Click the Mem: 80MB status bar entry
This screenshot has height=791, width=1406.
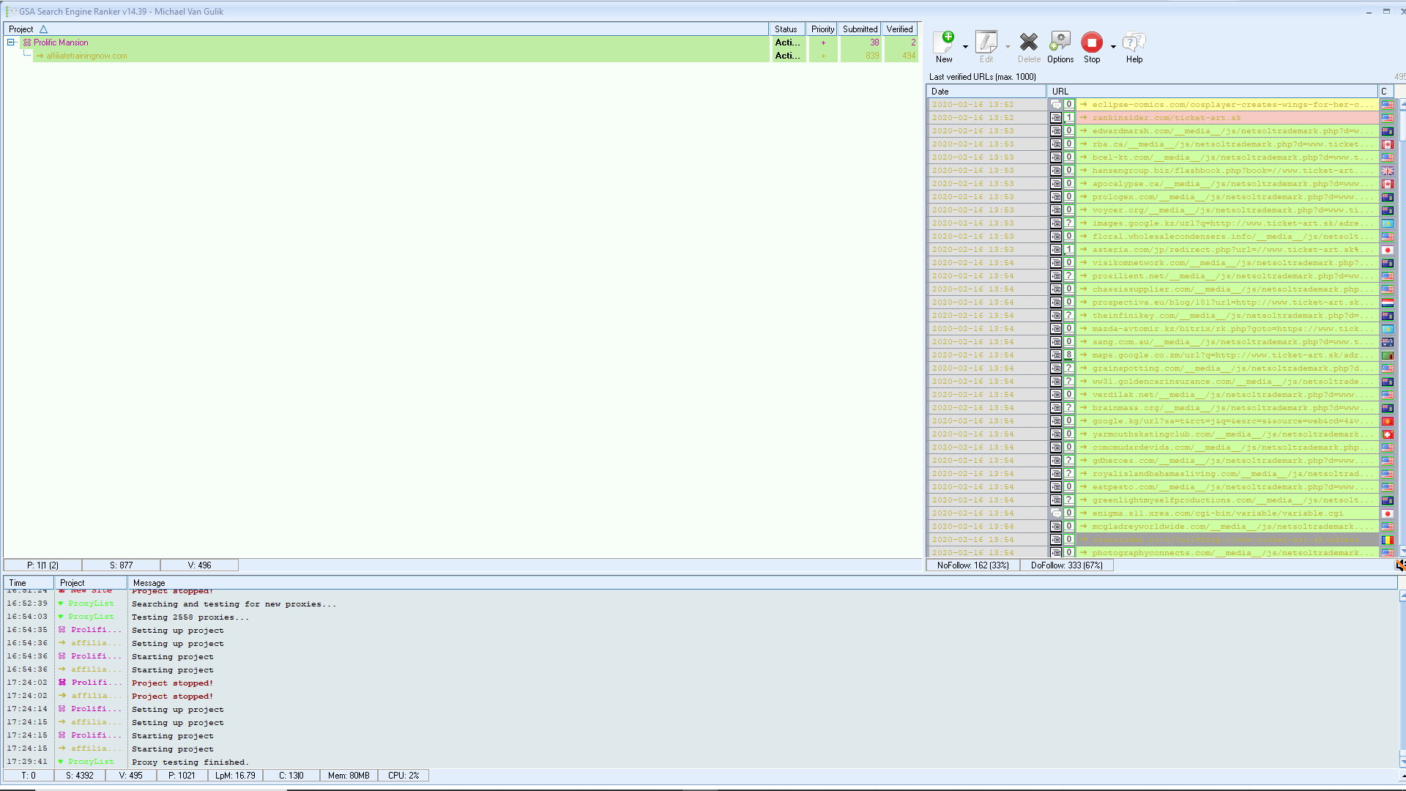(x=349, y=776)
